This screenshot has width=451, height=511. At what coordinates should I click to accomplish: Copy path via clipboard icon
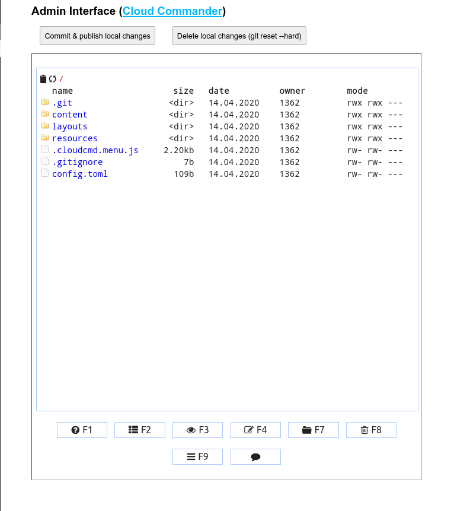(43, 79)
